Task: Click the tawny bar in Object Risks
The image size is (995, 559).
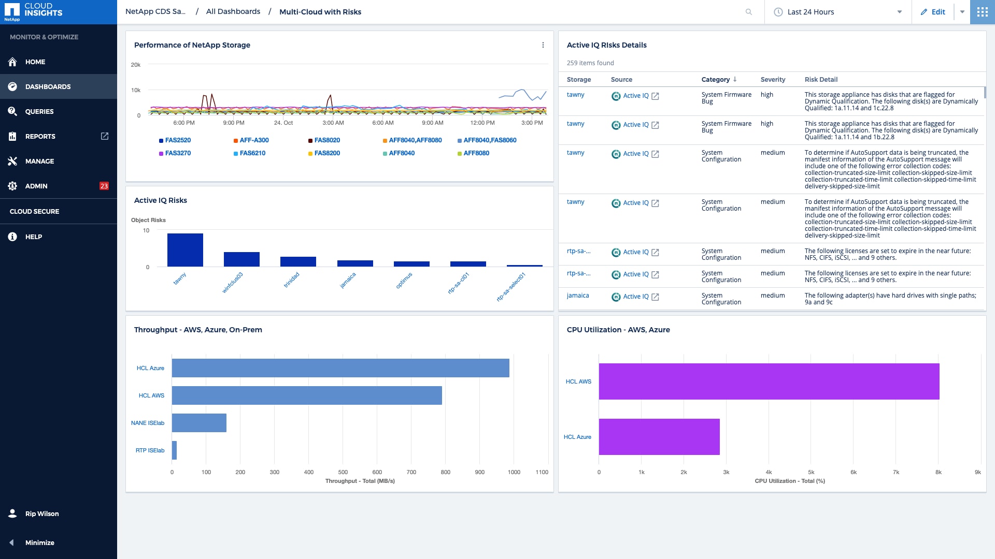Action: click(x=185, y=250)
